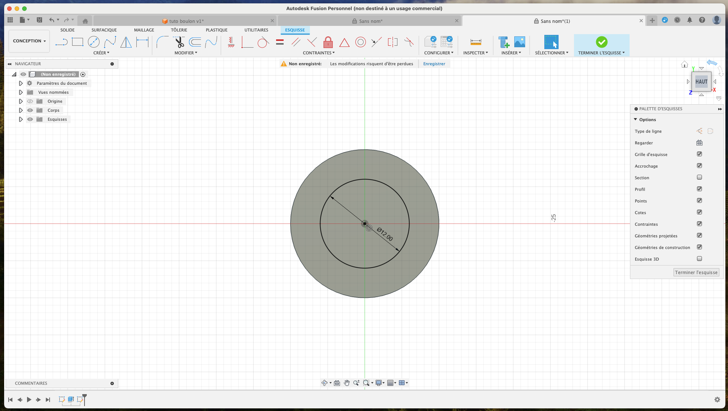
Task: Click the timeline play button
Action: (x=29, y=400)
